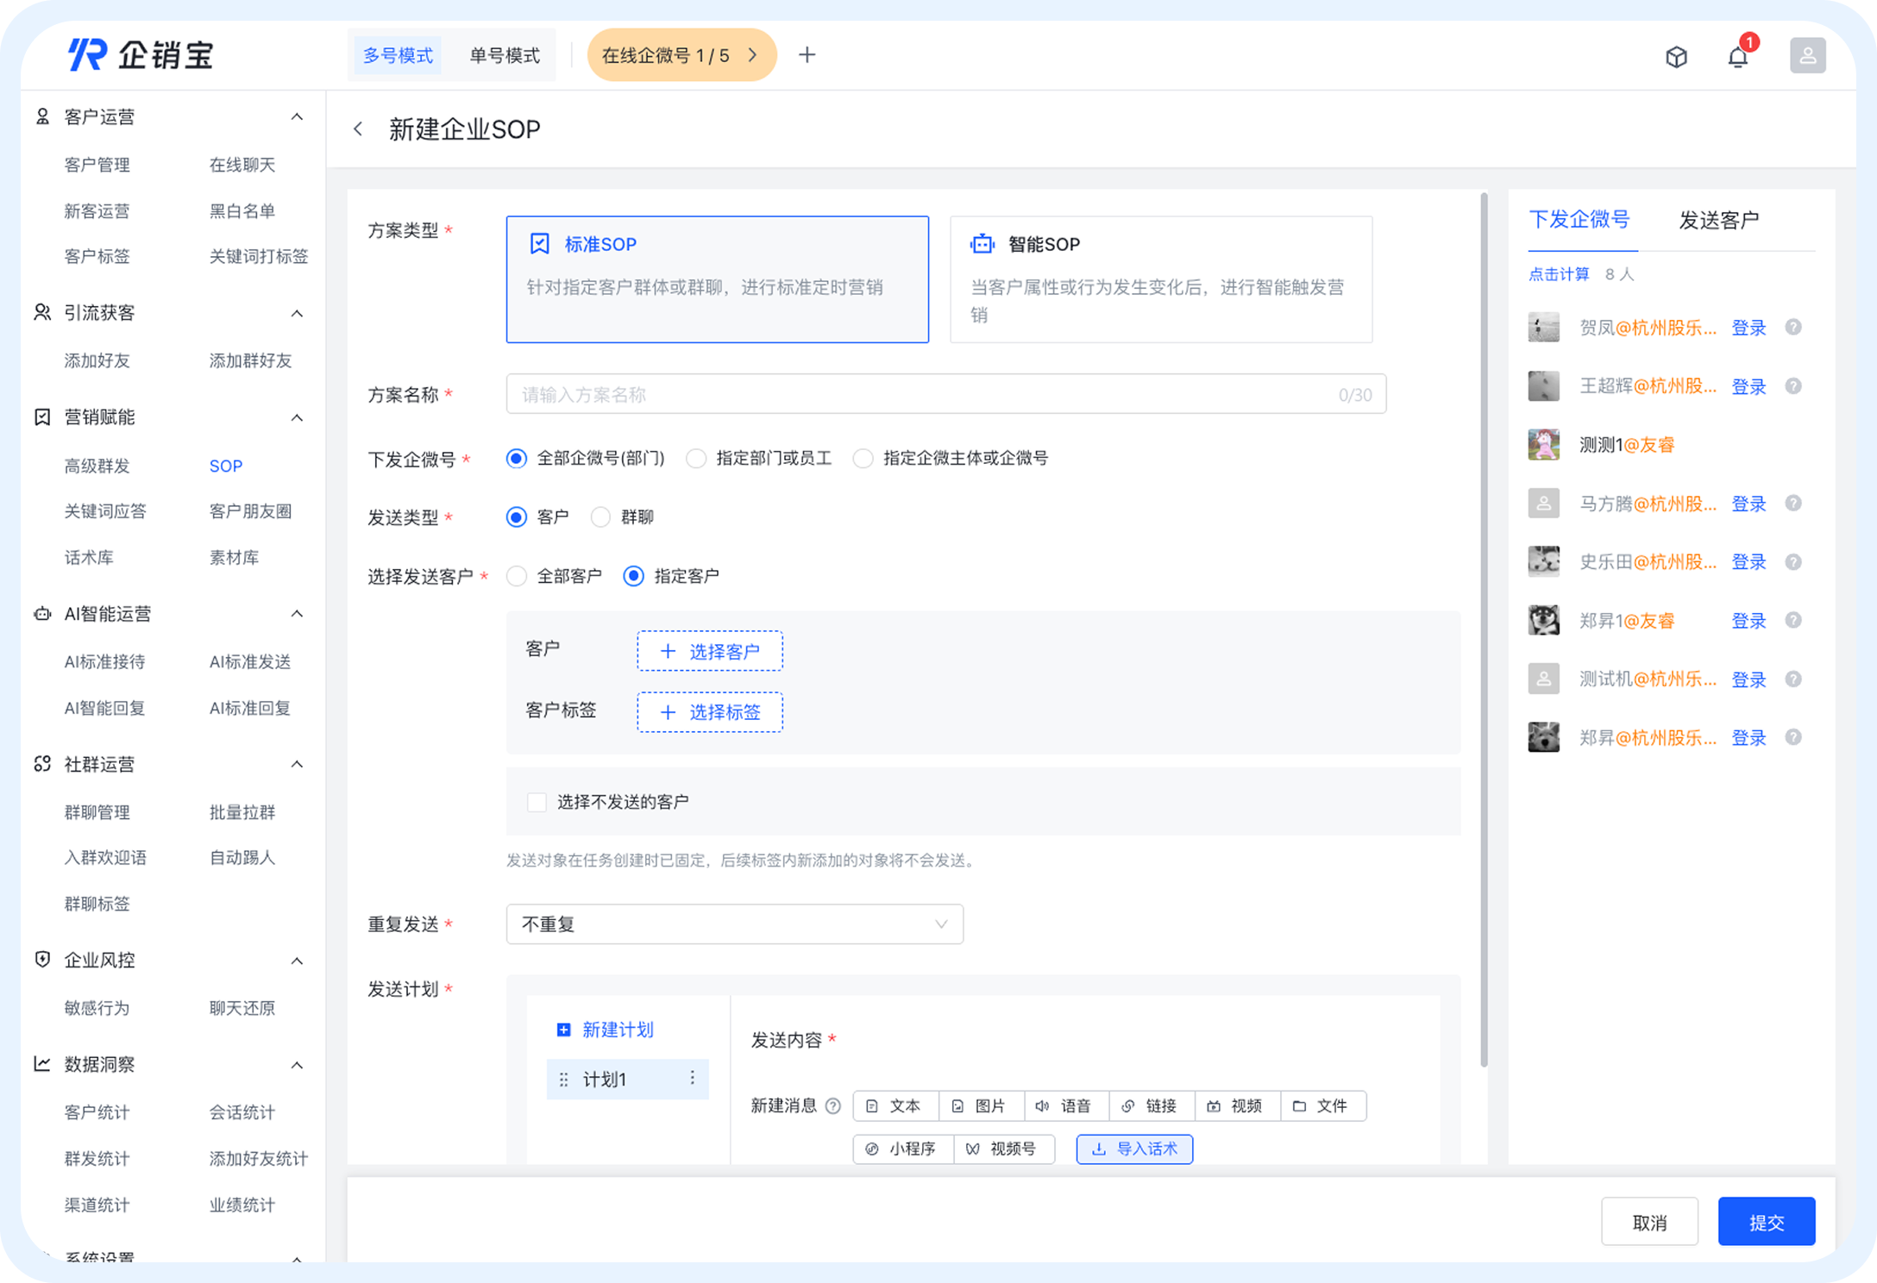This screenshot has height=1283, width=1877.
Task: Click the notification bell icon
Action: (1737, 57)
